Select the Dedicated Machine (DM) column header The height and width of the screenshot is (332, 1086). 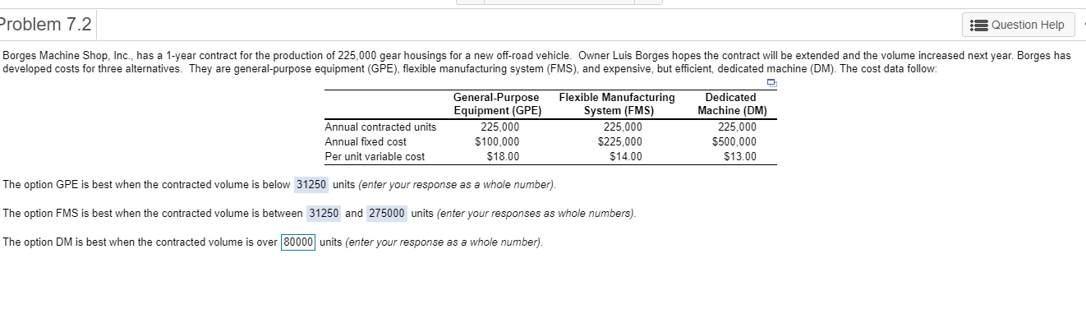[x=732, y=104]
